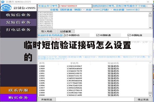Select row 2000 in the results table
Viewport: 154px width, 102px height.
click(93, 95)
